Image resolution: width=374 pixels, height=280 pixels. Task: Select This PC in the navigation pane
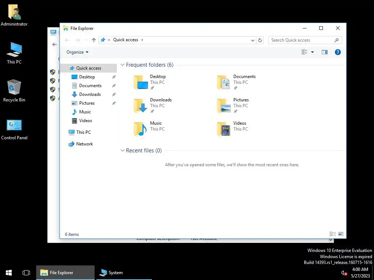(84, 132)
